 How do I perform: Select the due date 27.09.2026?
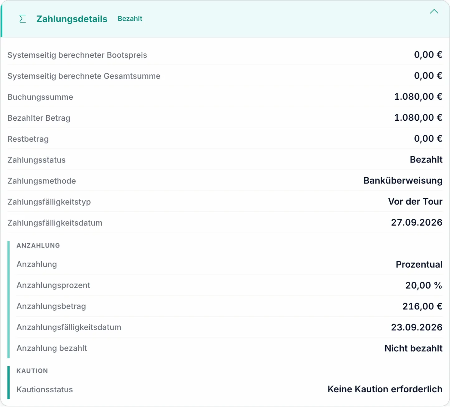click(x=417, y=222)
